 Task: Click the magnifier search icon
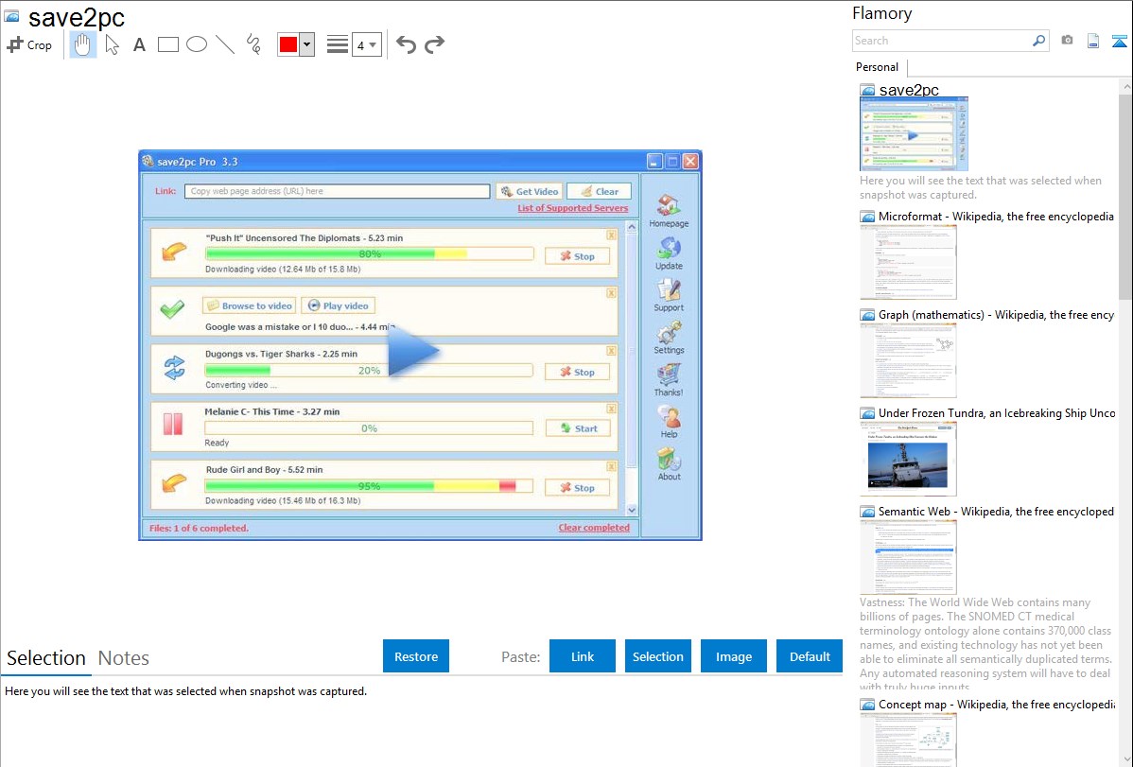[1039, 41]
